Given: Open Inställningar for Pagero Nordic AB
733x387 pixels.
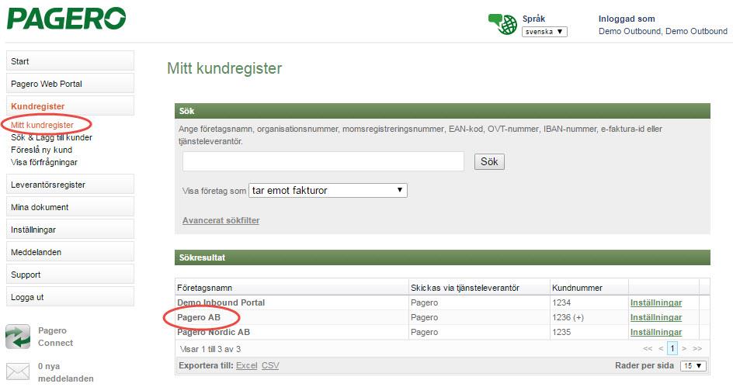Looking at the screenshot, I should (x=656, y=332).
